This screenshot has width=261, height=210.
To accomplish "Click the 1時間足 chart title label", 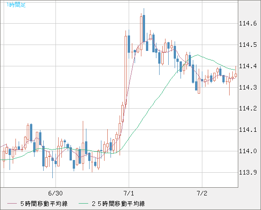I will [x=16, y=5].
